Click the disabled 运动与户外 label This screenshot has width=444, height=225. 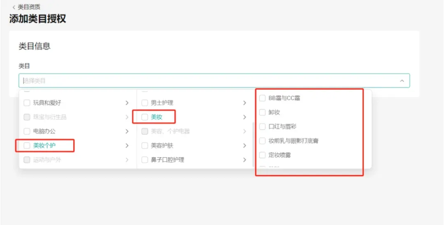(x=47, y=160)
